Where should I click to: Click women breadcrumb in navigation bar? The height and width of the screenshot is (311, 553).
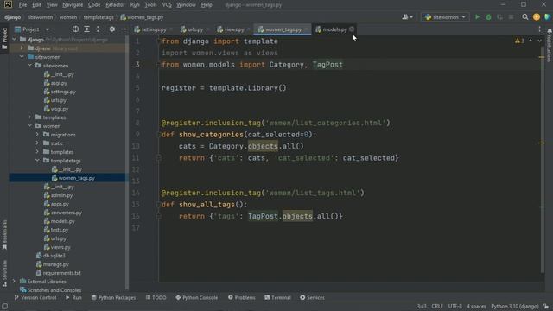tap(68, 17)
